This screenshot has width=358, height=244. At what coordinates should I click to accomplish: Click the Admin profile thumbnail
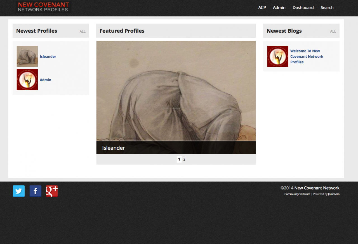pyautogui.click(x=27, y=80)
